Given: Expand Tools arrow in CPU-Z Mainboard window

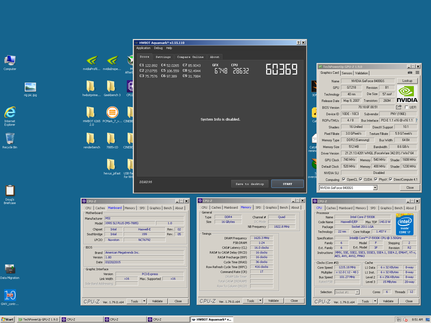Looking at the screenshot, I should click(x=144, y=301).
